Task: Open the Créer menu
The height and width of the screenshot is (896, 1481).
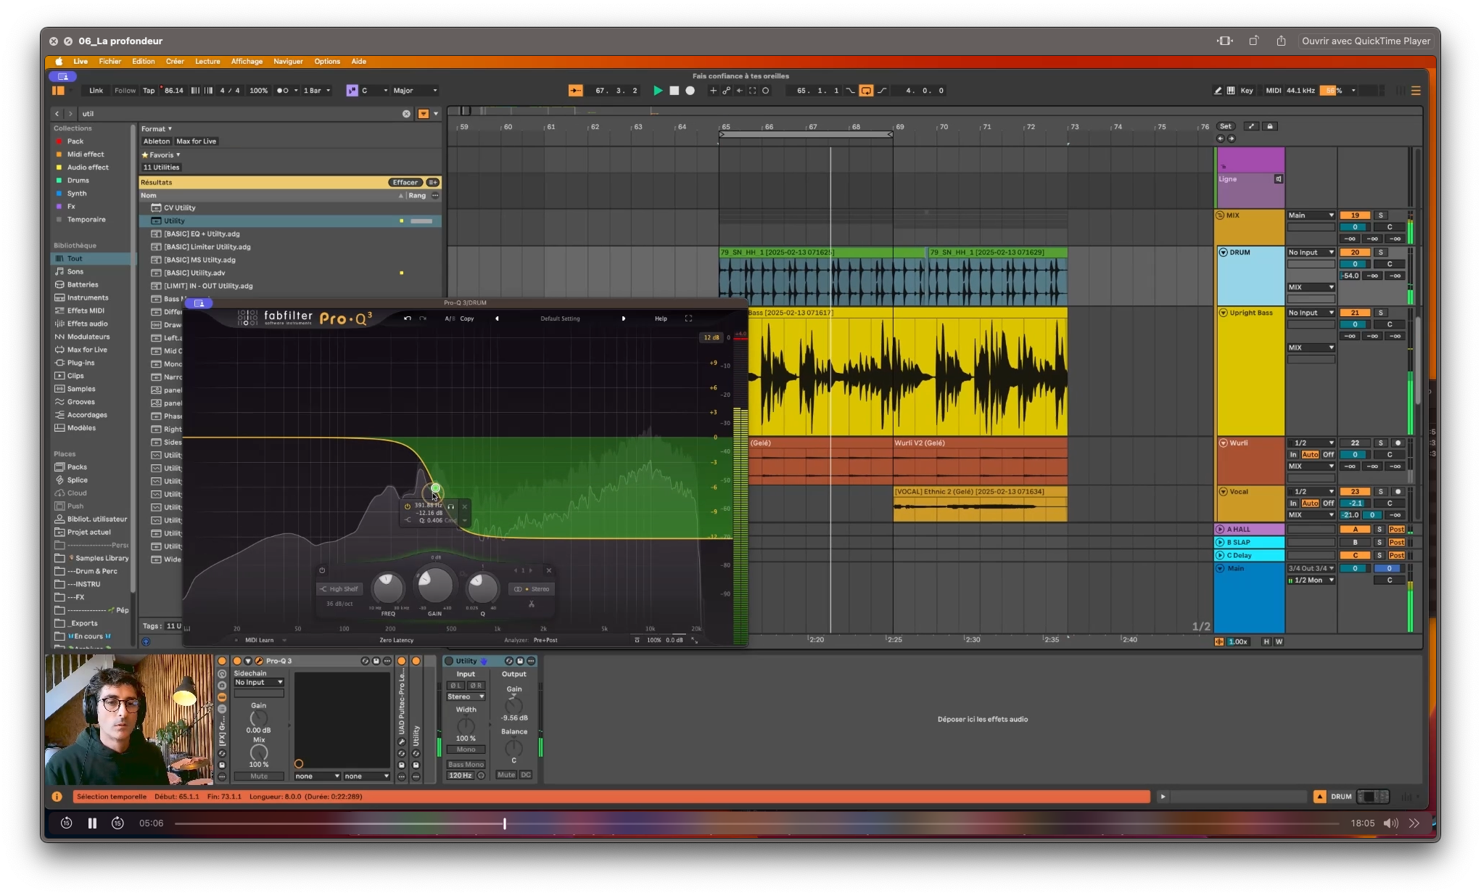Action: [x=175, y=62]
